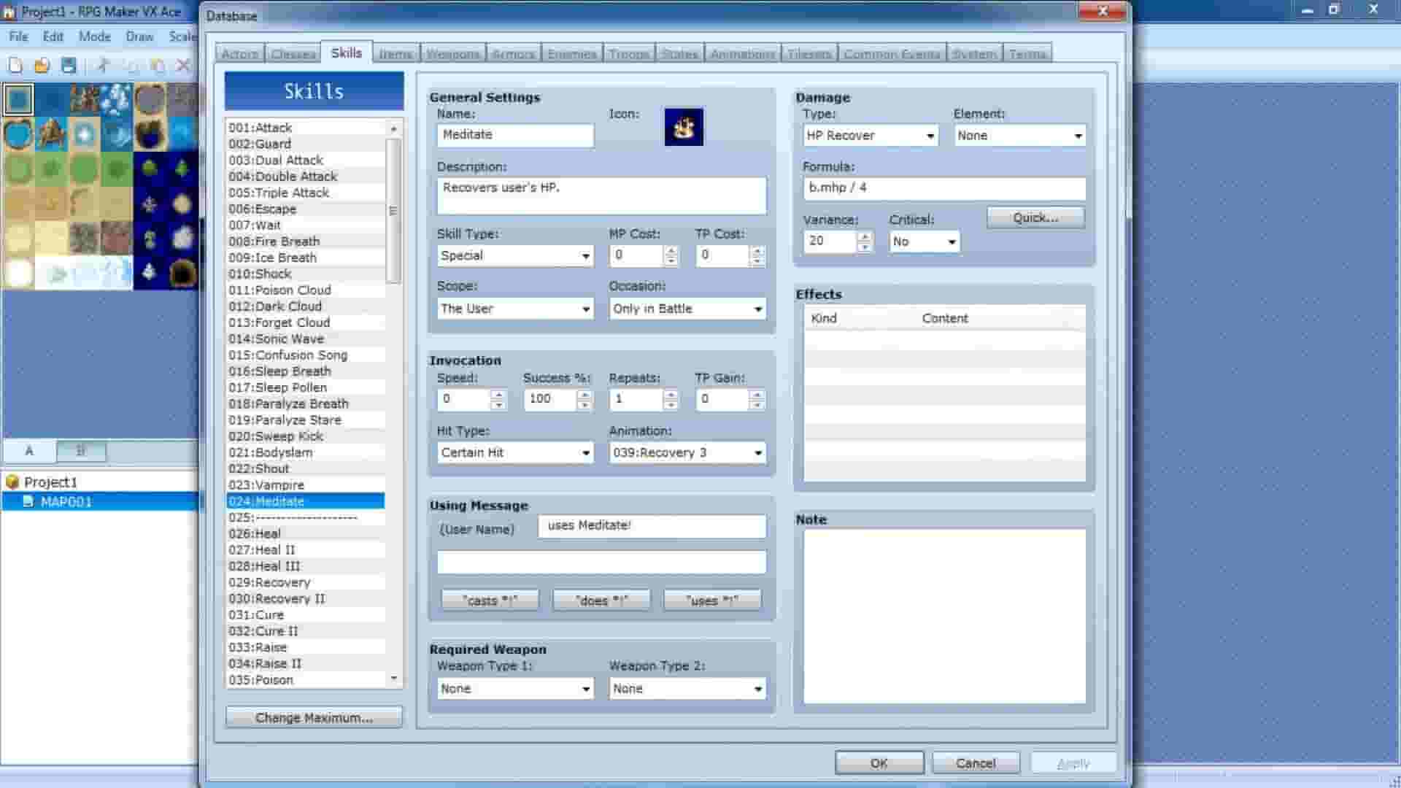Viewport: 1401px width, 788px height.
Task: Click the New Project toolbar icon
Action: (x=16, y=66)
